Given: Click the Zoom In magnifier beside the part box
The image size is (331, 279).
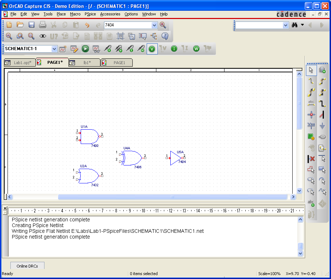Looking at the screenshot, I should pyautogui.click(x=163, y=25).
